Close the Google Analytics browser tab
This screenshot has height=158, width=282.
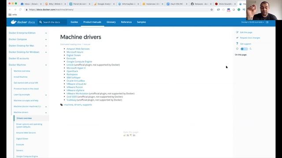[114, 4]
